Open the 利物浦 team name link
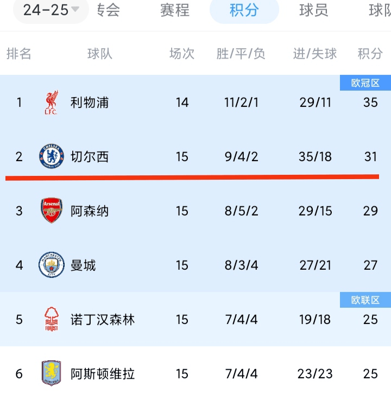This screenshot has height=393, width=391. 90,103
